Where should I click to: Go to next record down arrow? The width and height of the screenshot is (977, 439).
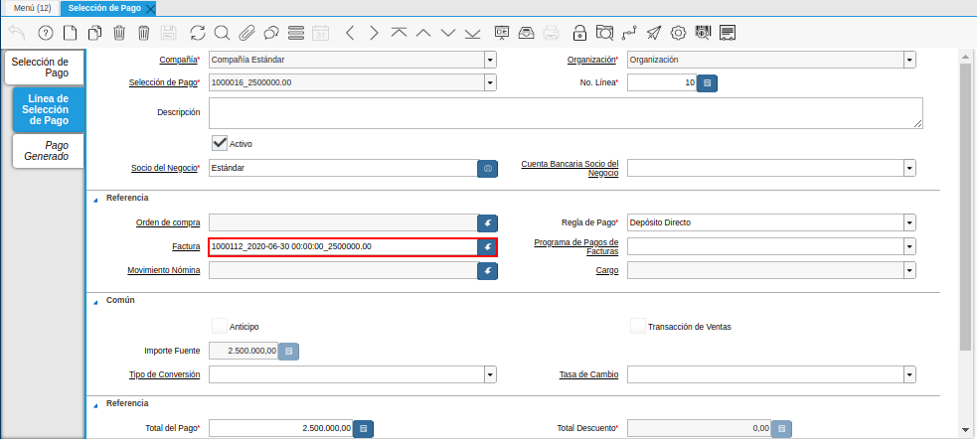[x=448, y=33]
